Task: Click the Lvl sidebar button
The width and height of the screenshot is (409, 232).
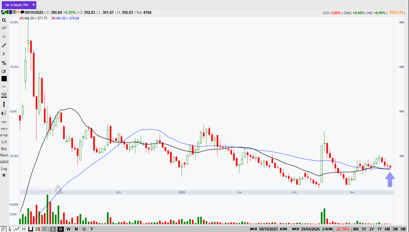Action: pos(4,142)
